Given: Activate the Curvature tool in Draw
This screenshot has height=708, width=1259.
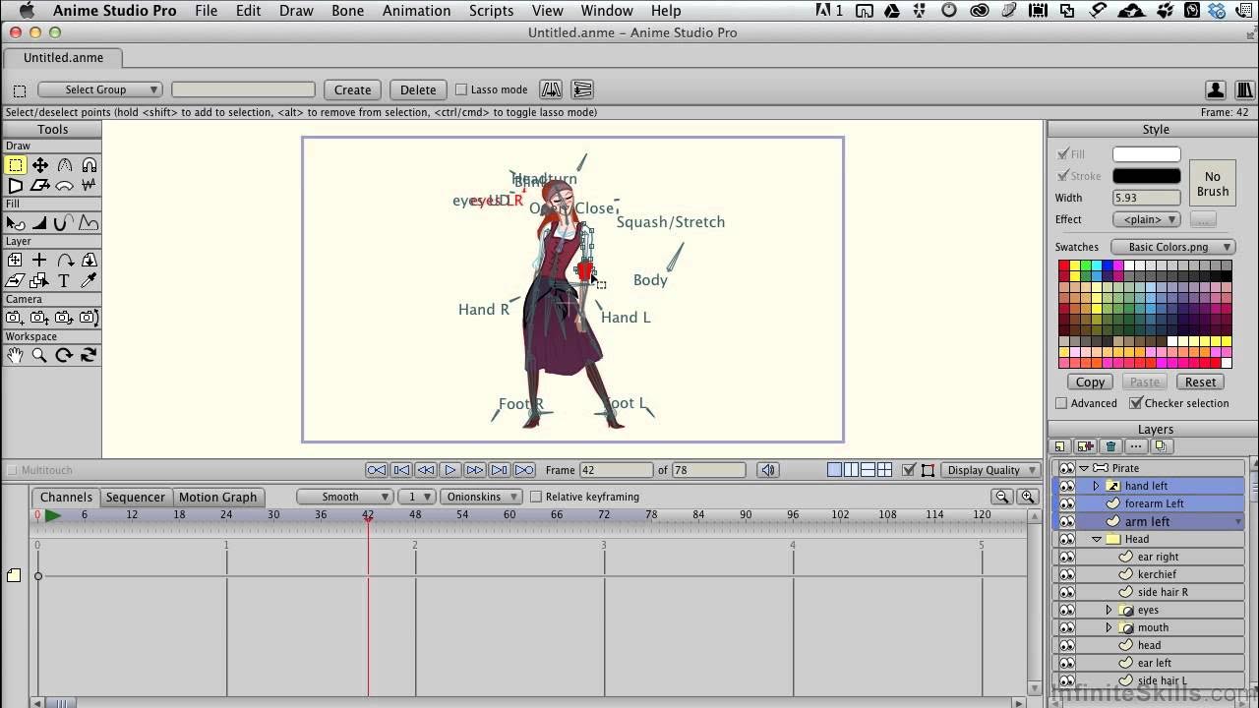Looking at the screenshot, I should (65, 165).
